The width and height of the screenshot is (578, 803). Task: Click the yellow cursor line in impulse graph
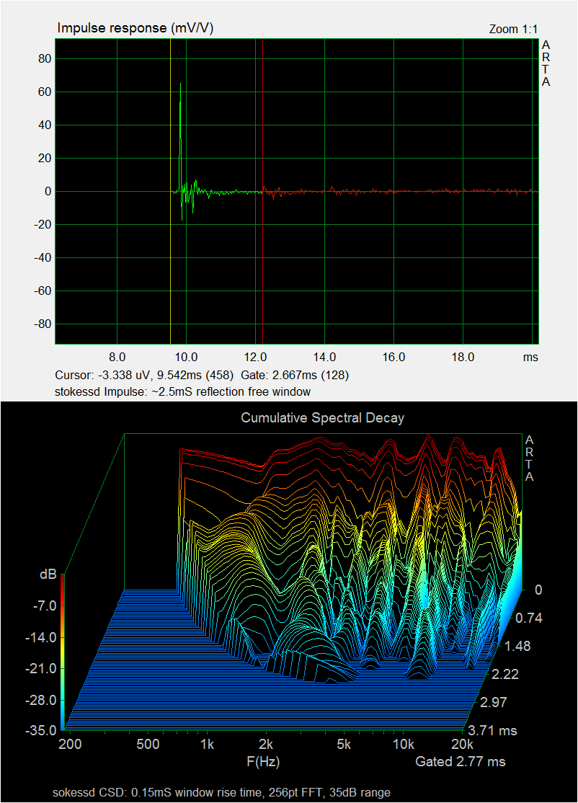pyautogui.click(x=170, y=191)
